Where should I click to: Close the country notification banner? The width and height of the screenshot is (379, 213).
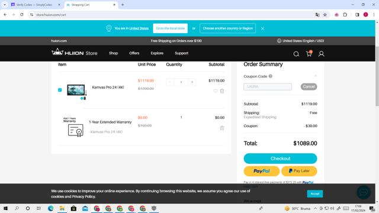click(x=262, y=28)
